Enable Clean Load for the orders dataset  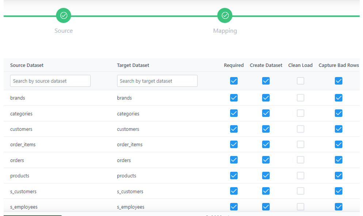tap(300, 160)
